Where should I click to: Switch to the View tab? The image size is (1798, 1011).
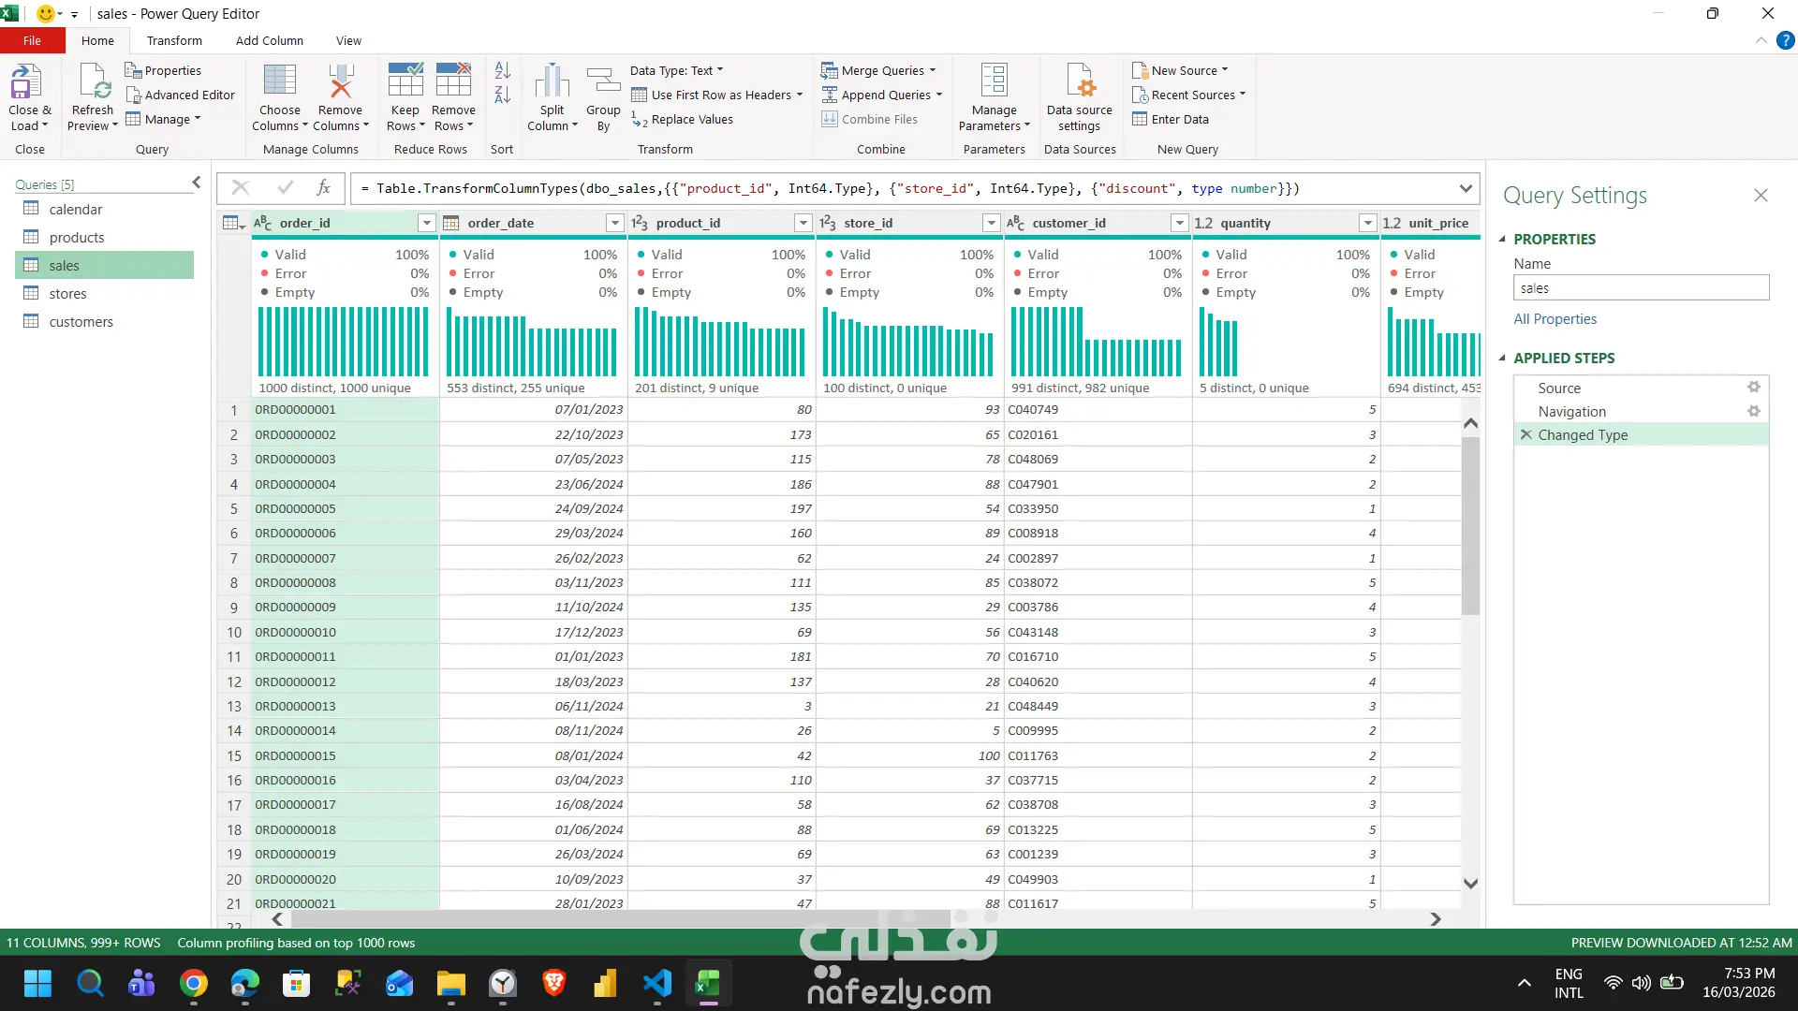click(x=348, y=40)
